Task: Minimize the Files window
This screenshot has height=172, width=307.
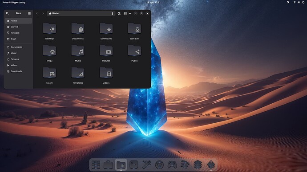Action: [x=136, y=13]
